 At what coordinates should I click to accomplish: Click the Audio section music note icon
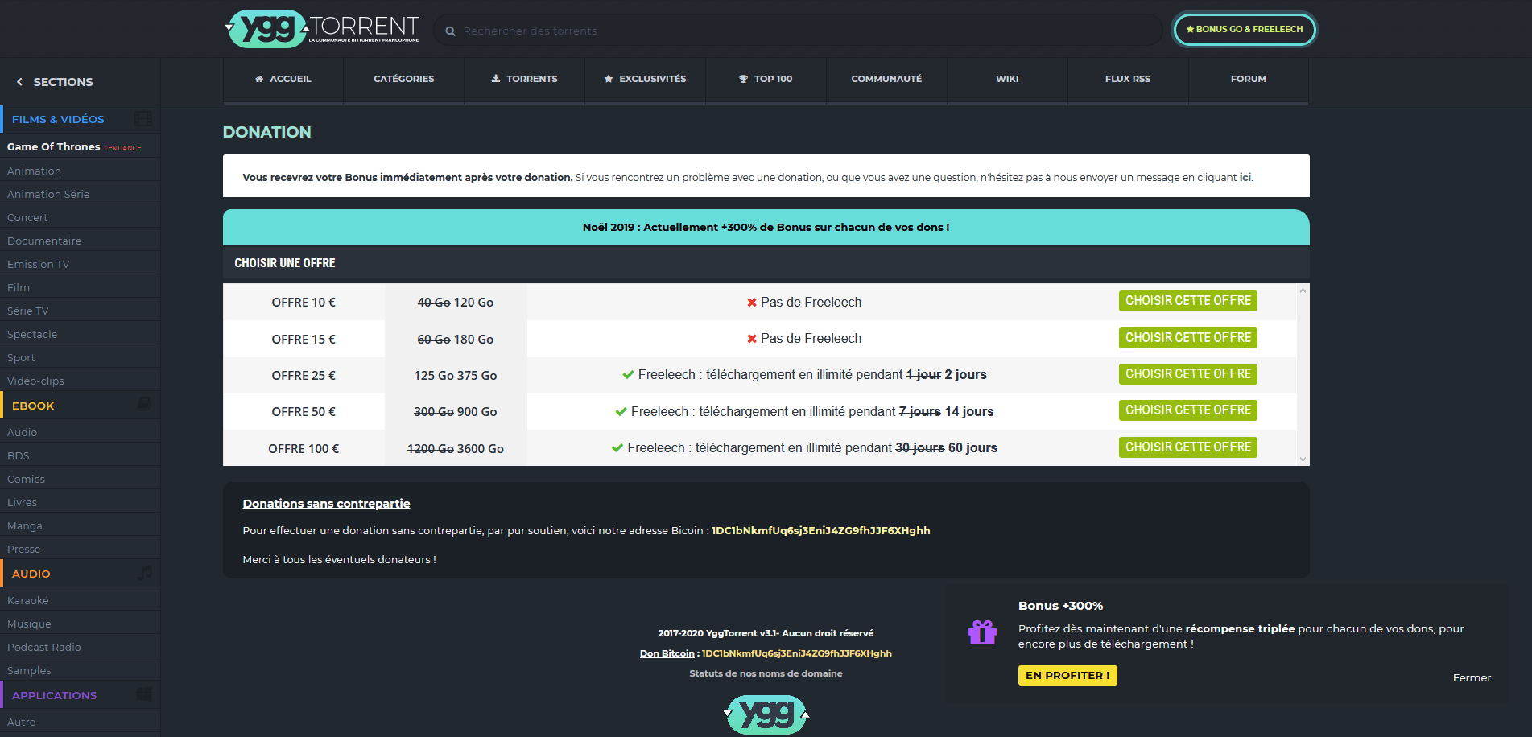coord(145,573)
